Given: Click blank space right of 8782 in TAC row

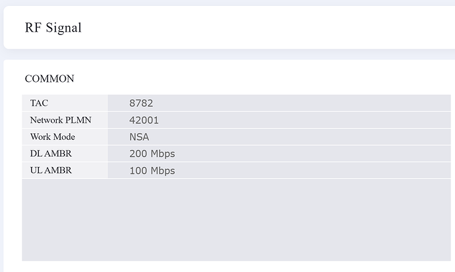Looking at the screenshot, I should pos(302,103).
